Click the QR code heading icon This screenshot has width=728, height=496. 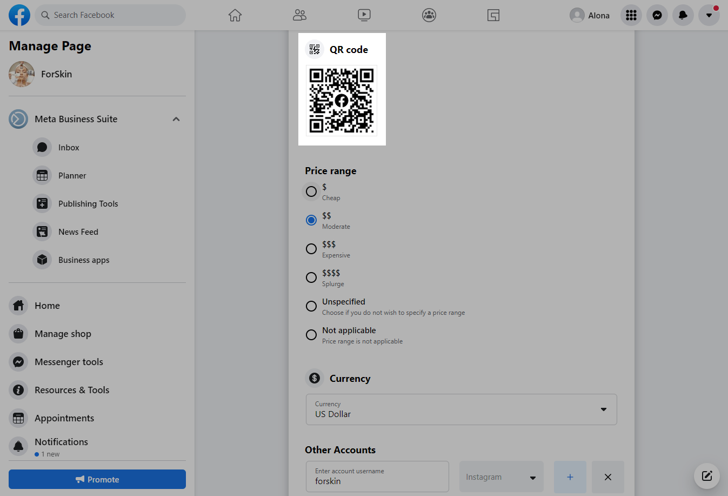click(x=315, y=49)
